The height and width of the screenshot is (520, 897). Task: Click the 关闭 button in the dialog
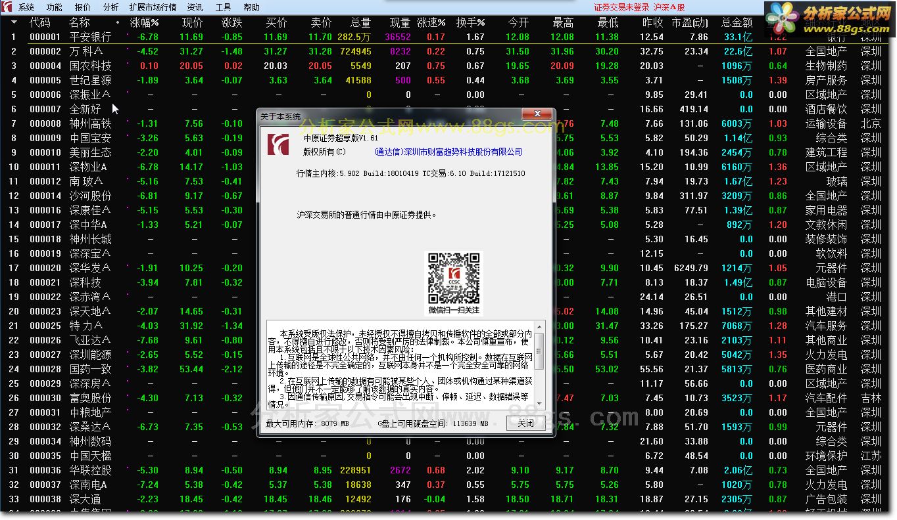click(x=526, y=423)
